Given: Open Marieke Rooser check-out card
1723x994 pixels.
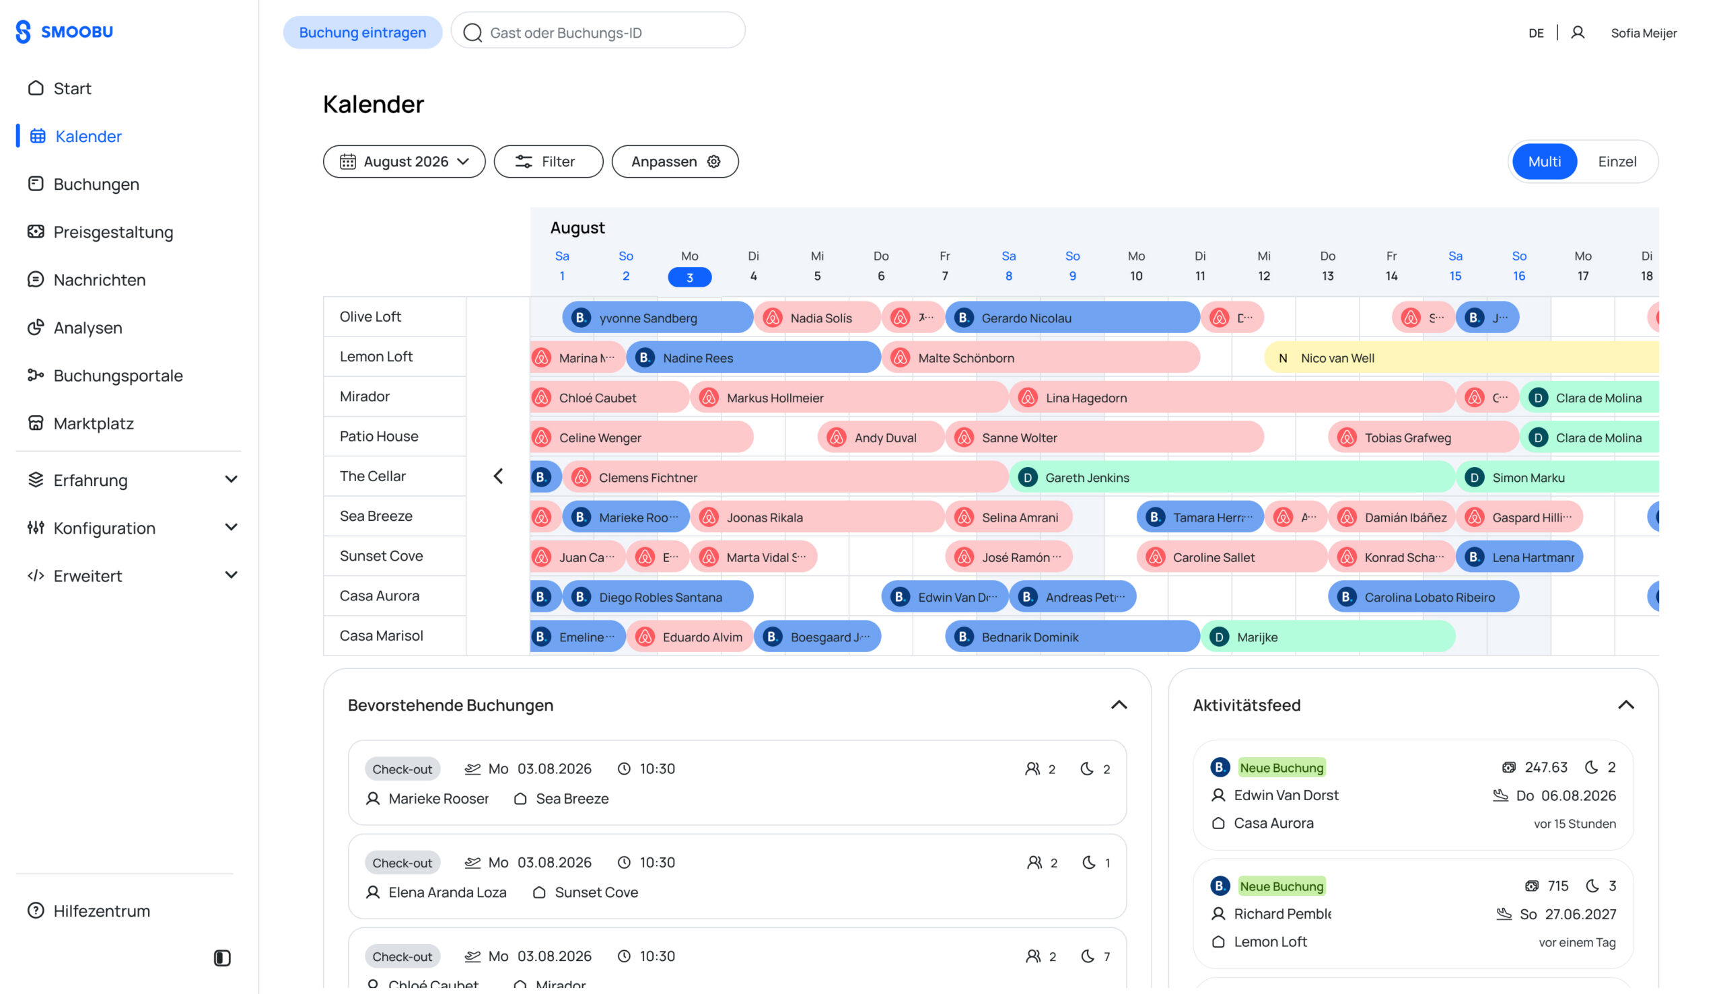Looking at the screenshot, I should click(737, 783).
